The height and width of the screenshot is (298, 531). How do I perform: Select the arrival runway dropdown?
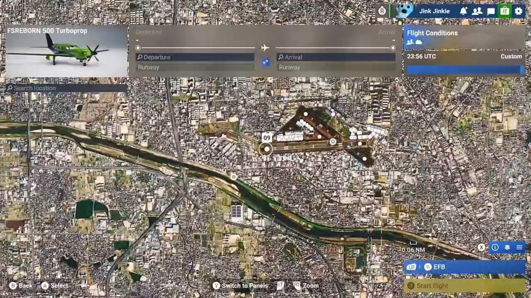point(336,68)
